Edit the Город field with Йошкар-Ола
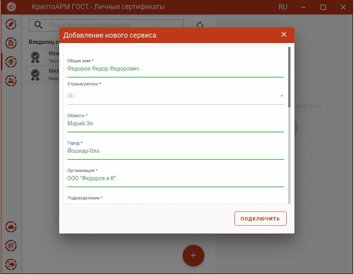Screen dimensions: 354x275 coord(175,151)
